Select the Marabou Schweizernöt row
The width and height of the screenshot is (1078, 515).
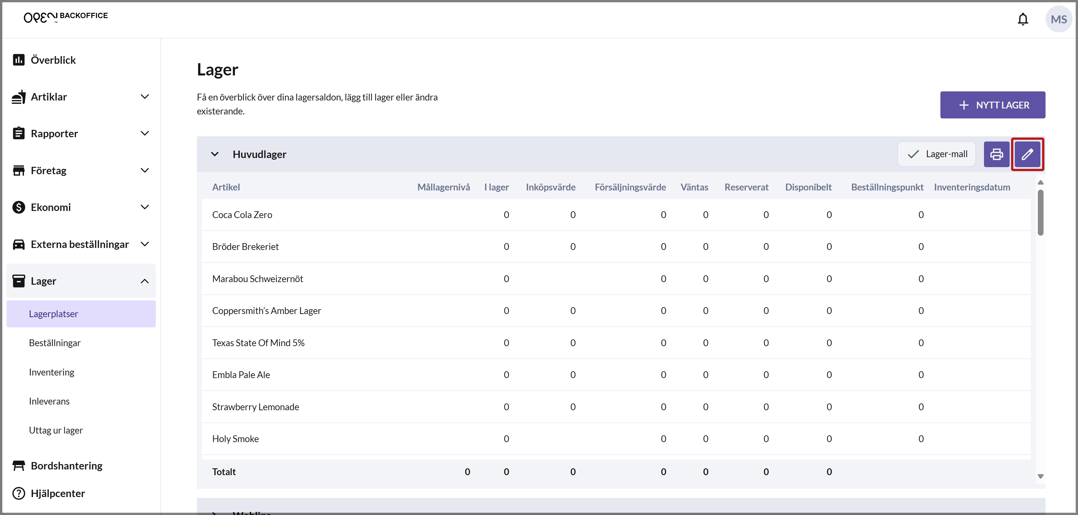(616, 279)
